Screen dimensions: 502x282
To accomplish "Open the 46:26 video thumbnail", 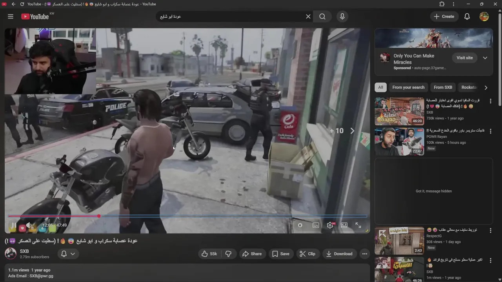I will point(399,269).
